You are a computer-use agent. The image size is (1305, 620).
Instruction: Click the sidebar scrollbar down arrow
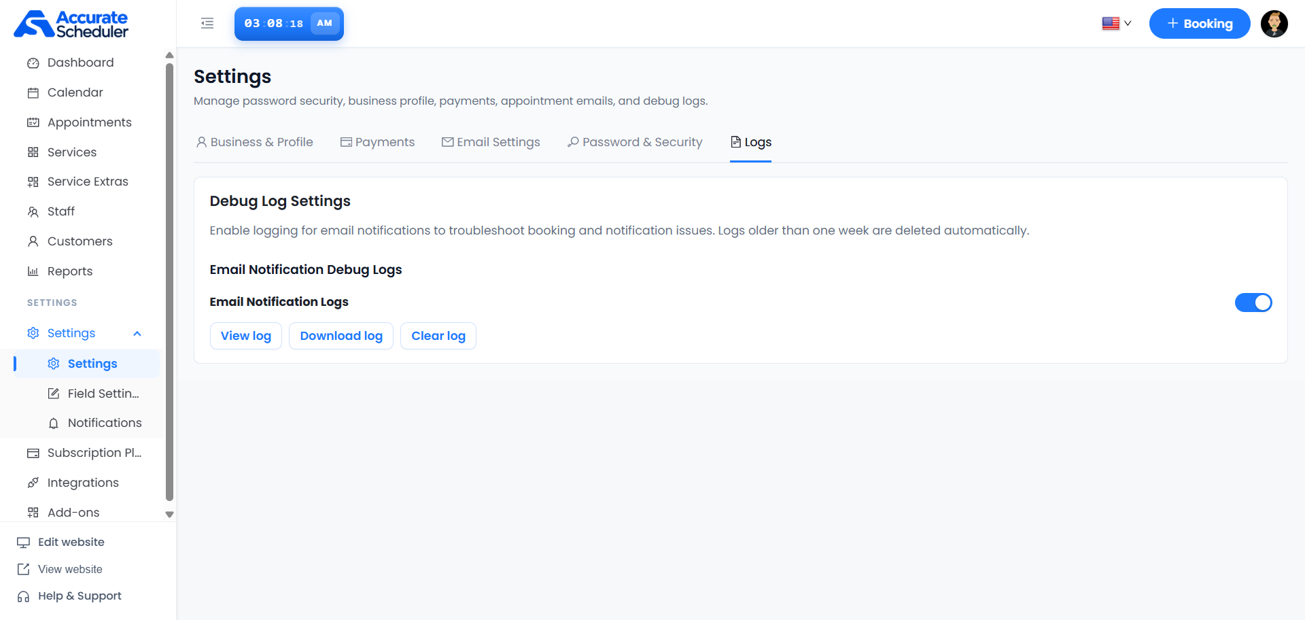[169, 515]
